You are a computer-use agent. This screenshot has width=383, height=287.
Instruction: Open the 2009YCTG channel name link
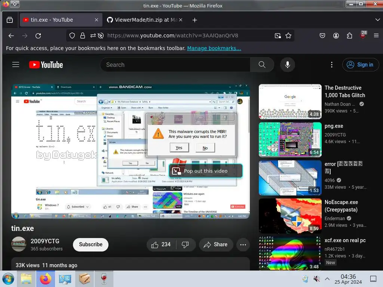click(45, 241)
